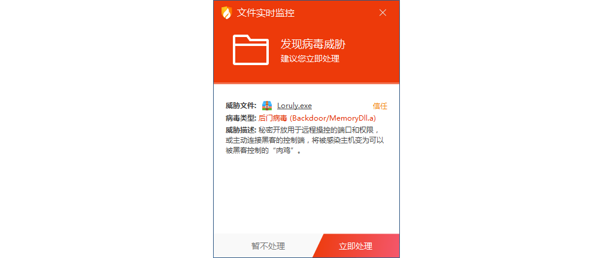
Task: Click the 立即处理 button
Action: (356, 246)
